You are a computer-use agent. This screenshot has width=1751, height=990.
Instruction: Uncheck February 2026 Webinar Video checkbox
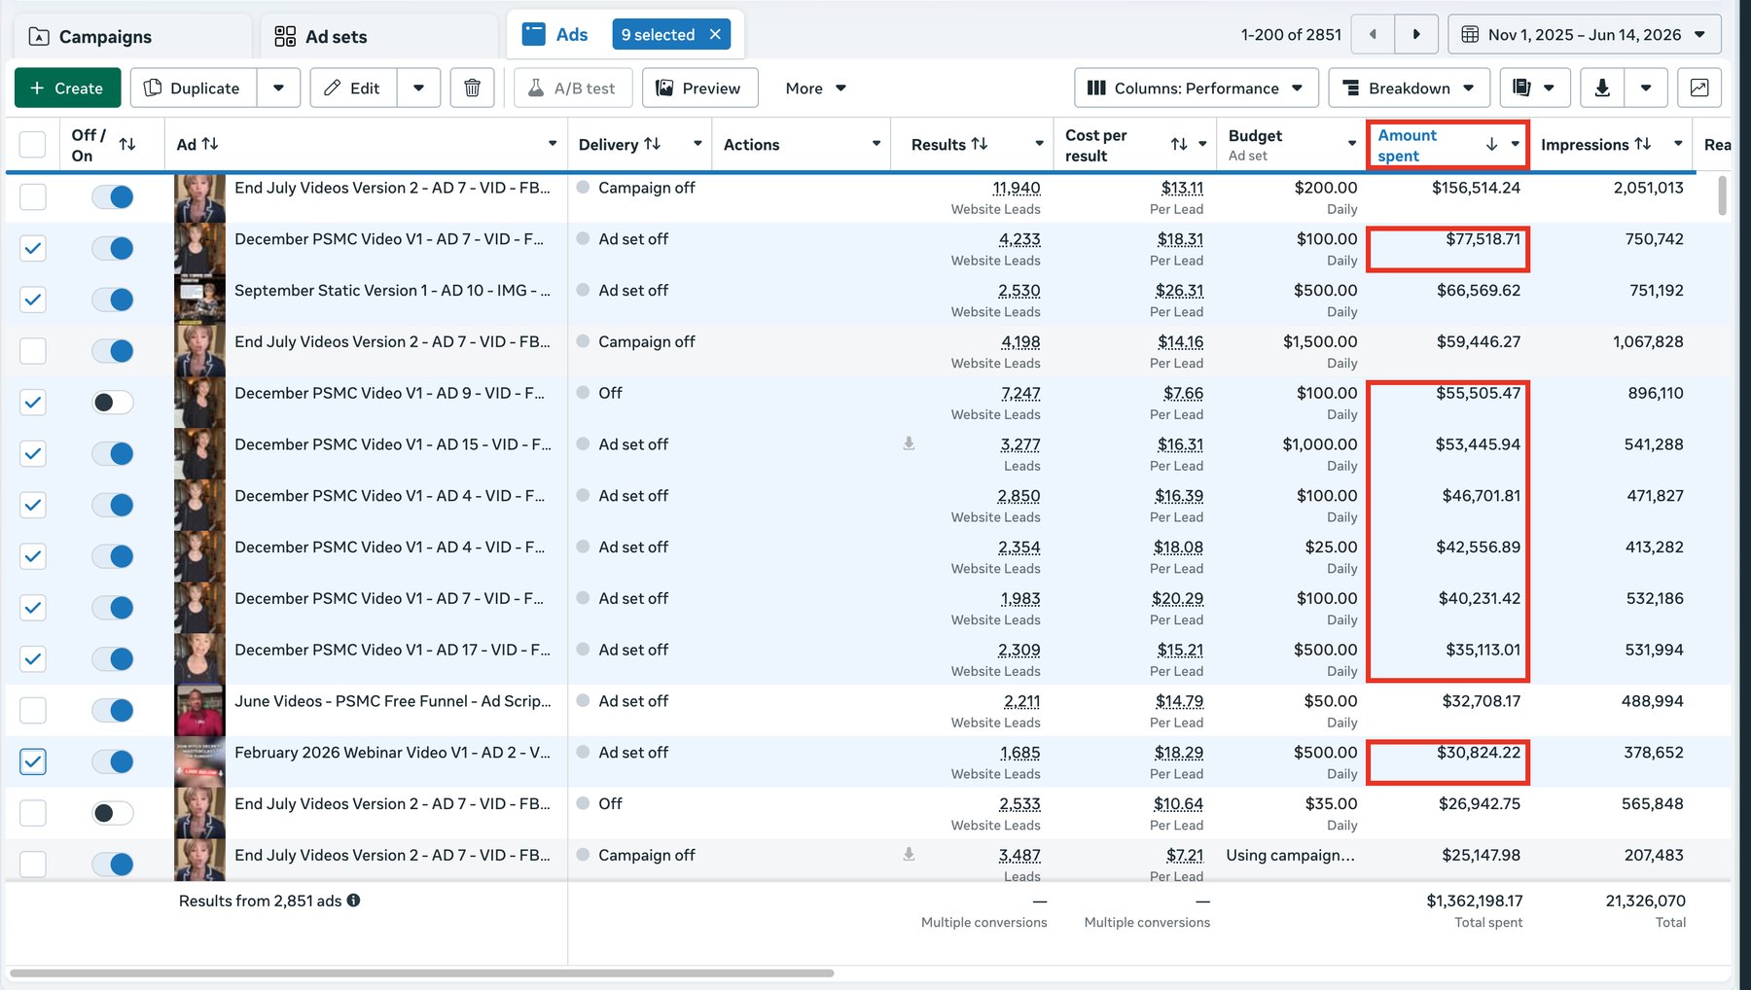pos(32,761)
